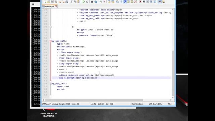The width and height of the screenshot is (215, 121).
Task: Create a new document from toolbar
Action: click(45, 2)
